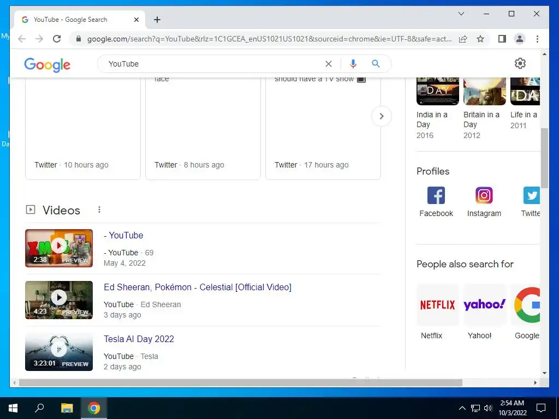Close the YouTube - Google Search tab
This screenshot has height=419, width=559.
[136, 20]
